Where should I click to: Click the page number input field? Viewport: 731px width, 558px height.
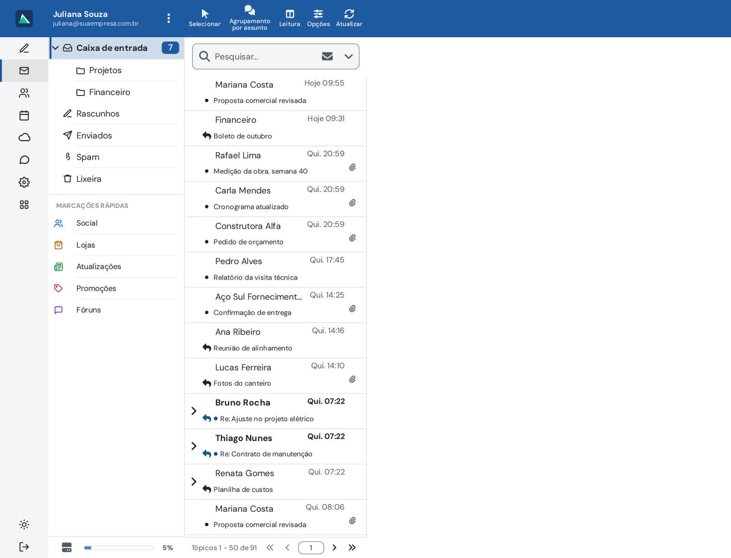coord(311,547)
